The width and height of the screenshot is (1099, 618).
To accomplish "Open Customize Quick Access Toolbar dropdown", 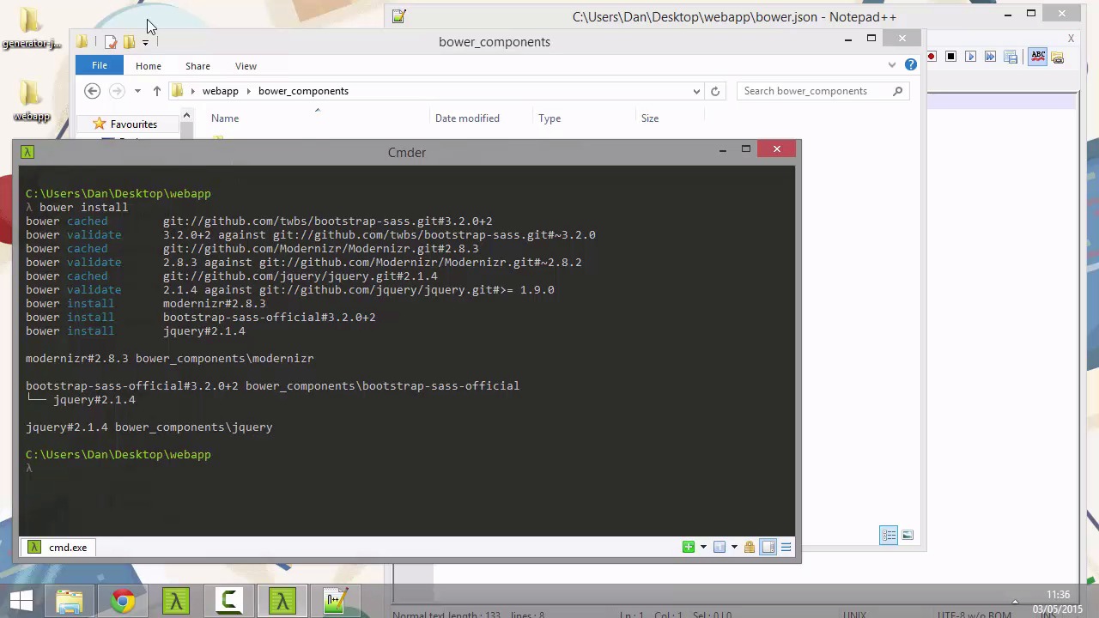I will click(145, 42).
